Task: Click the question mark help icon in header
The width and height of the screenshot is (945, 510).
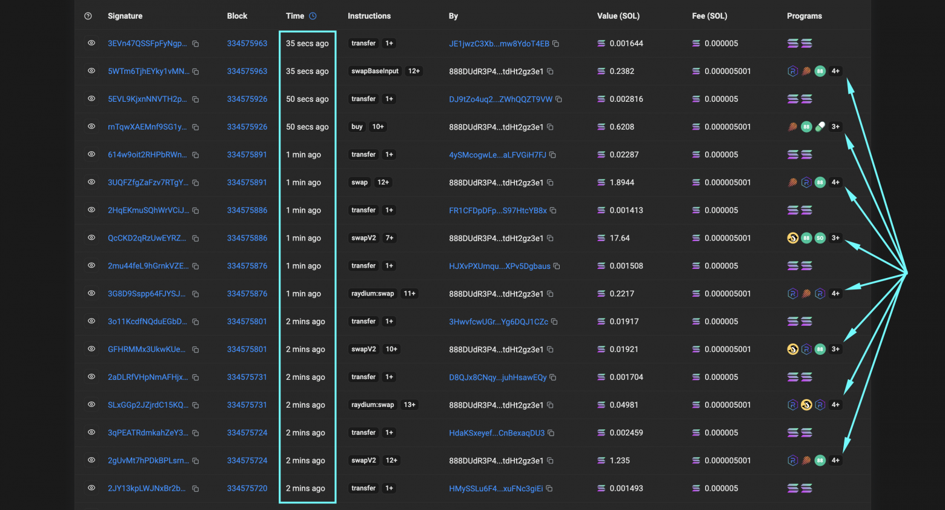Action: coord(88,16)
